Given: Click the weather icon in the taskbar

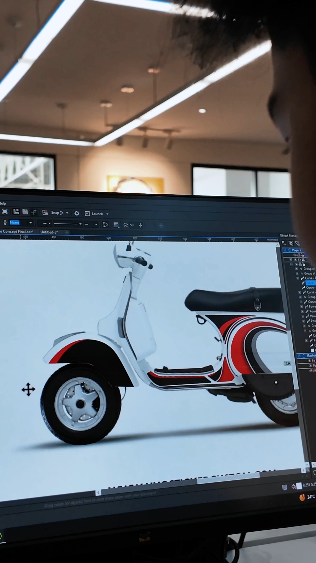Looking at the screenshot, I should click(302, 498).
